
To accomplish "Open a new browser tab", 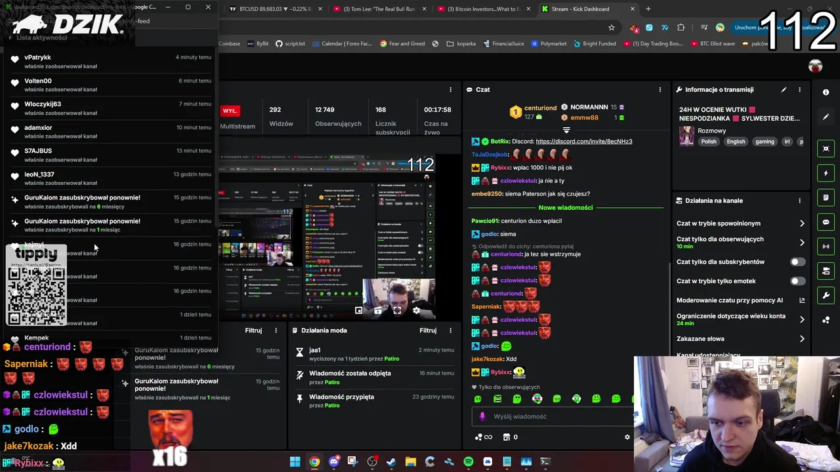I will pos(648,9).
